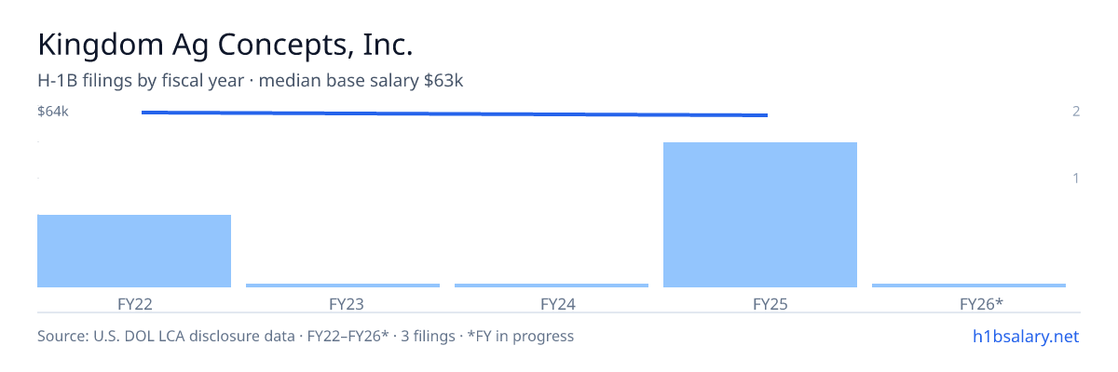This screenshot has height=372, width=1118.
Task: Click the right axis value 1
Action: click(x=1076, y=178)
